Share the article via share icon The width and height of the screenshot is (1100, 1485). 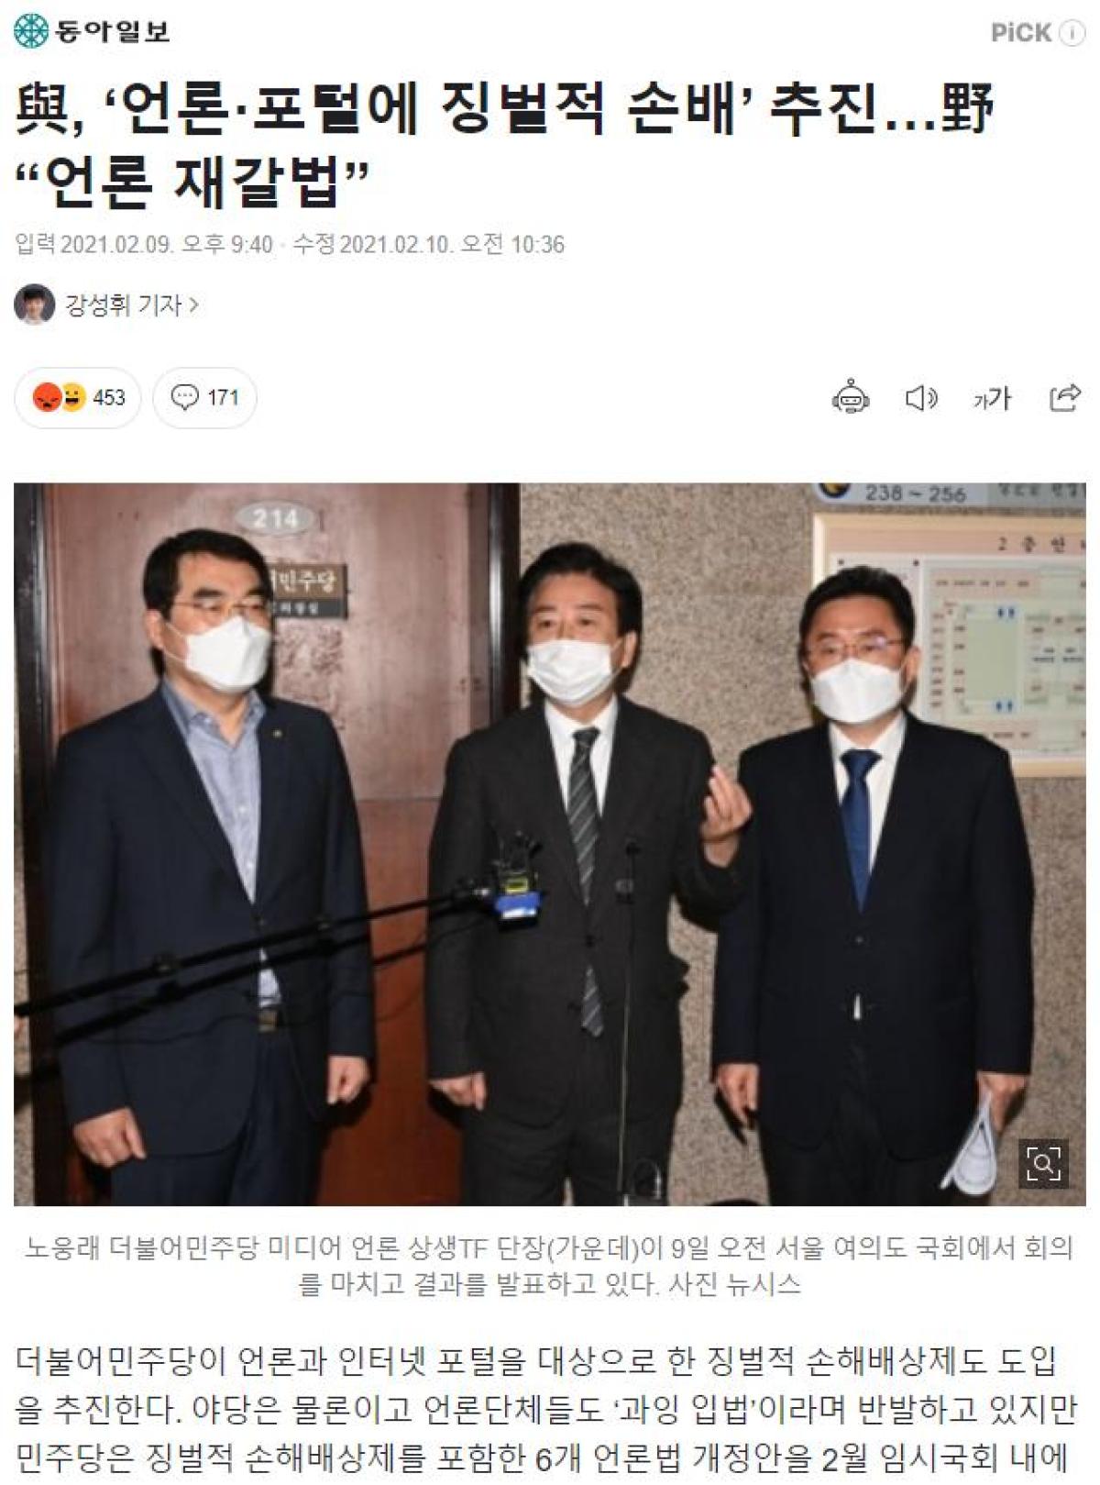(1064, 397)
